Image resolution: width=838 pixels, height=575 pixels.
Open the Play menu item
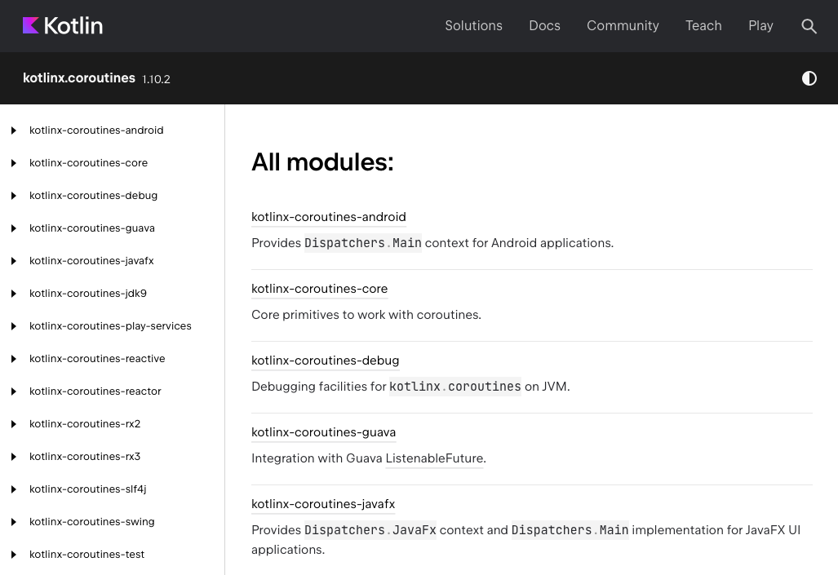(x=760, y=26)
